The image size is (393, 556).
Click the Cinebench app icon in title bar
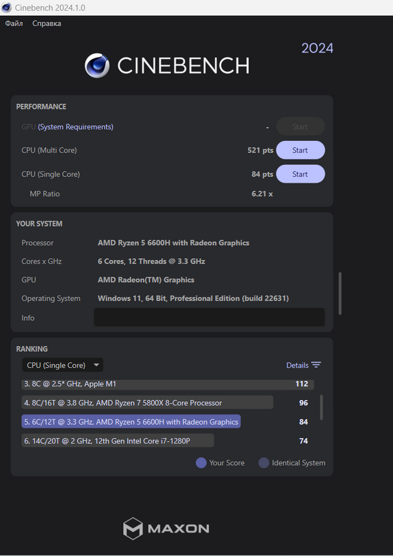7,8
